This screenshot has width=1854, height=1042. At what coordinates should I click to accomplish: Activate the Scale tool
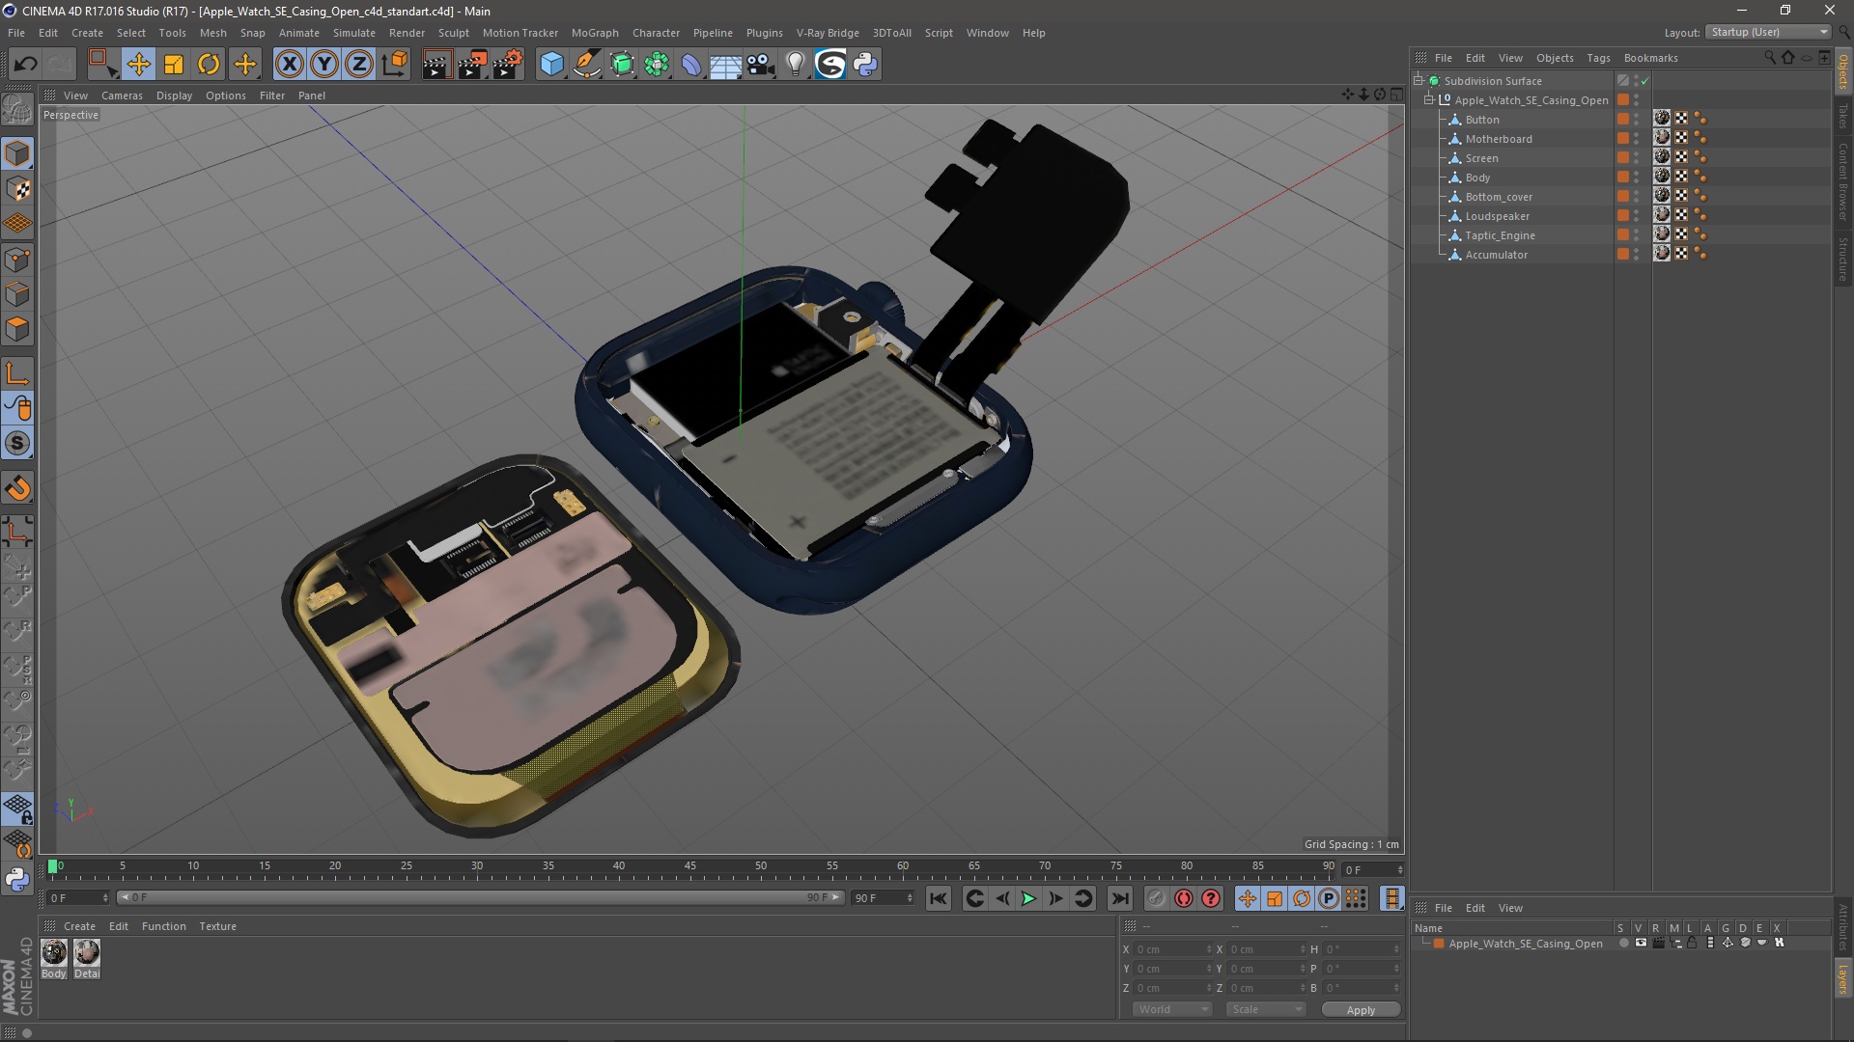[x=174, y=65]
